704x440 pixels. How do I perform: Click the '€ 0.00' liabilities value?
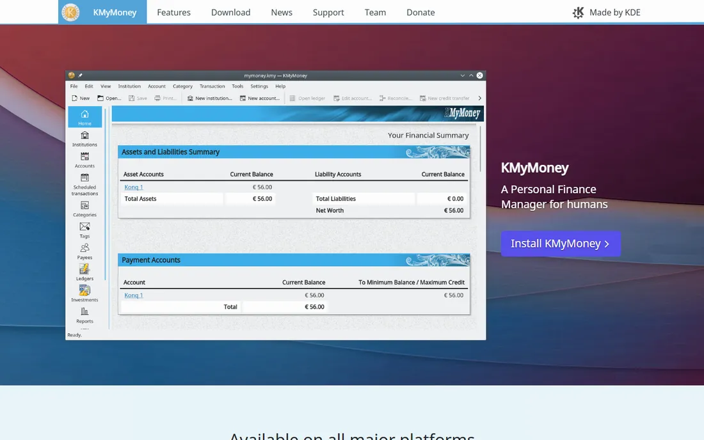tap(455, 199)
